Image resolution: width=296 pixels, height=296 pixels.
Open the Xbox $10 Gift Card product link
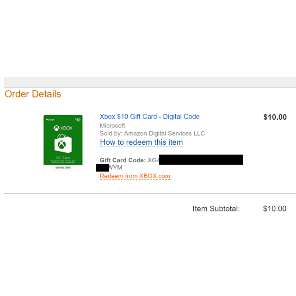(x=150, y=117)
